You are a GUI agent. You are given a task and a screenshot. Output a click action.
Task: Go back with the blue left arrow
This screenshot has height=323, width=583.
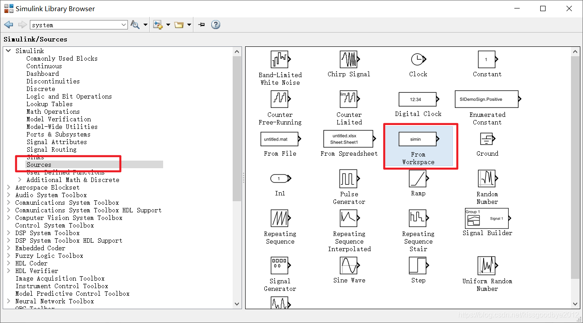point(8,25)
